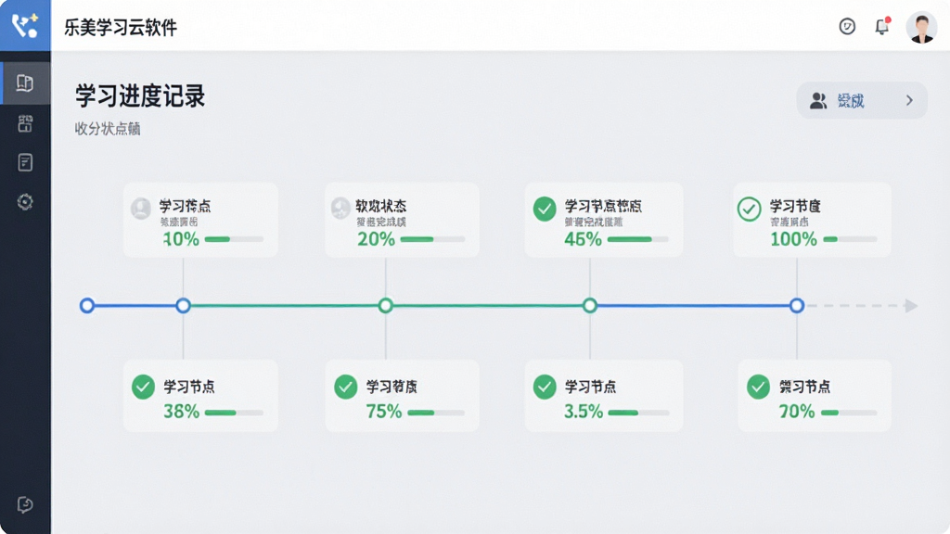Click the progress bar beside 100%
This screenshot has height=534, width=950.
[x=850, y=239]
